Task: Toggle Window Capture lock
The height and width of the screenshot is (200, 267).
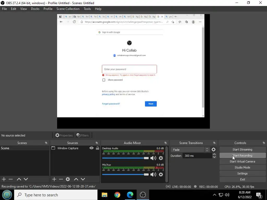Action: click(98, 148)
